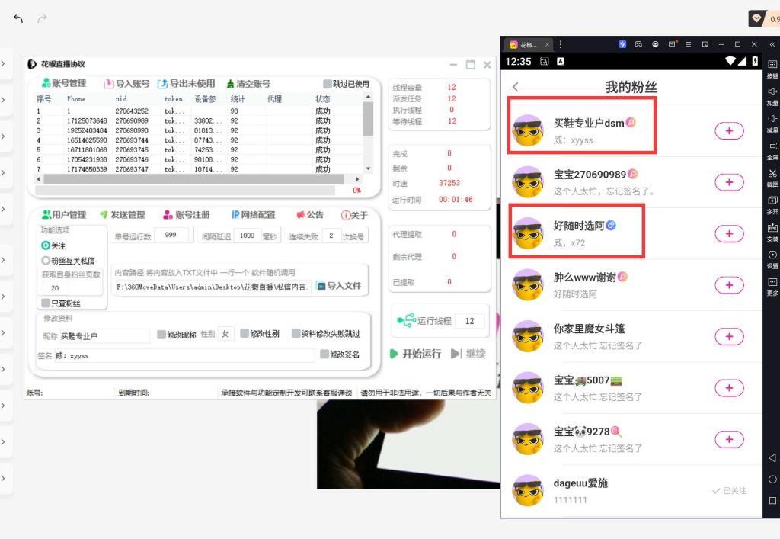Click the 全屏 fullscreen icon in emulator sidebar
This screenshot has width=780, height=539.
772,146
